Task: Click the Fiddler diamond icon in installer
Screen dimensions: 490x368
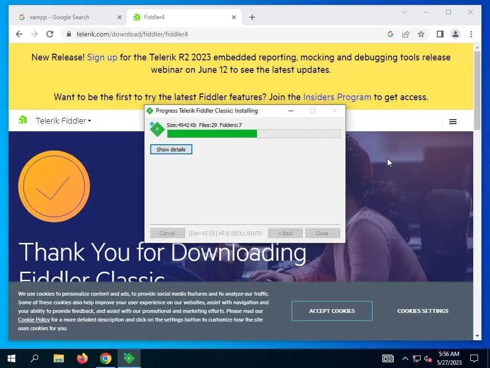Action: tap(157, 129)
